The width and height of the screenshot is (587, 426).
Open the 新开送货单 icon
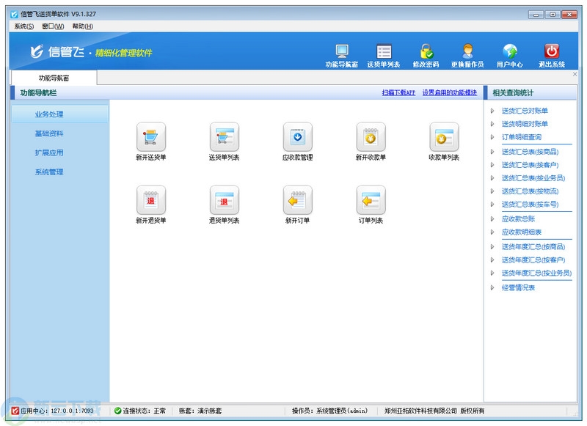[x=151, y=137]
